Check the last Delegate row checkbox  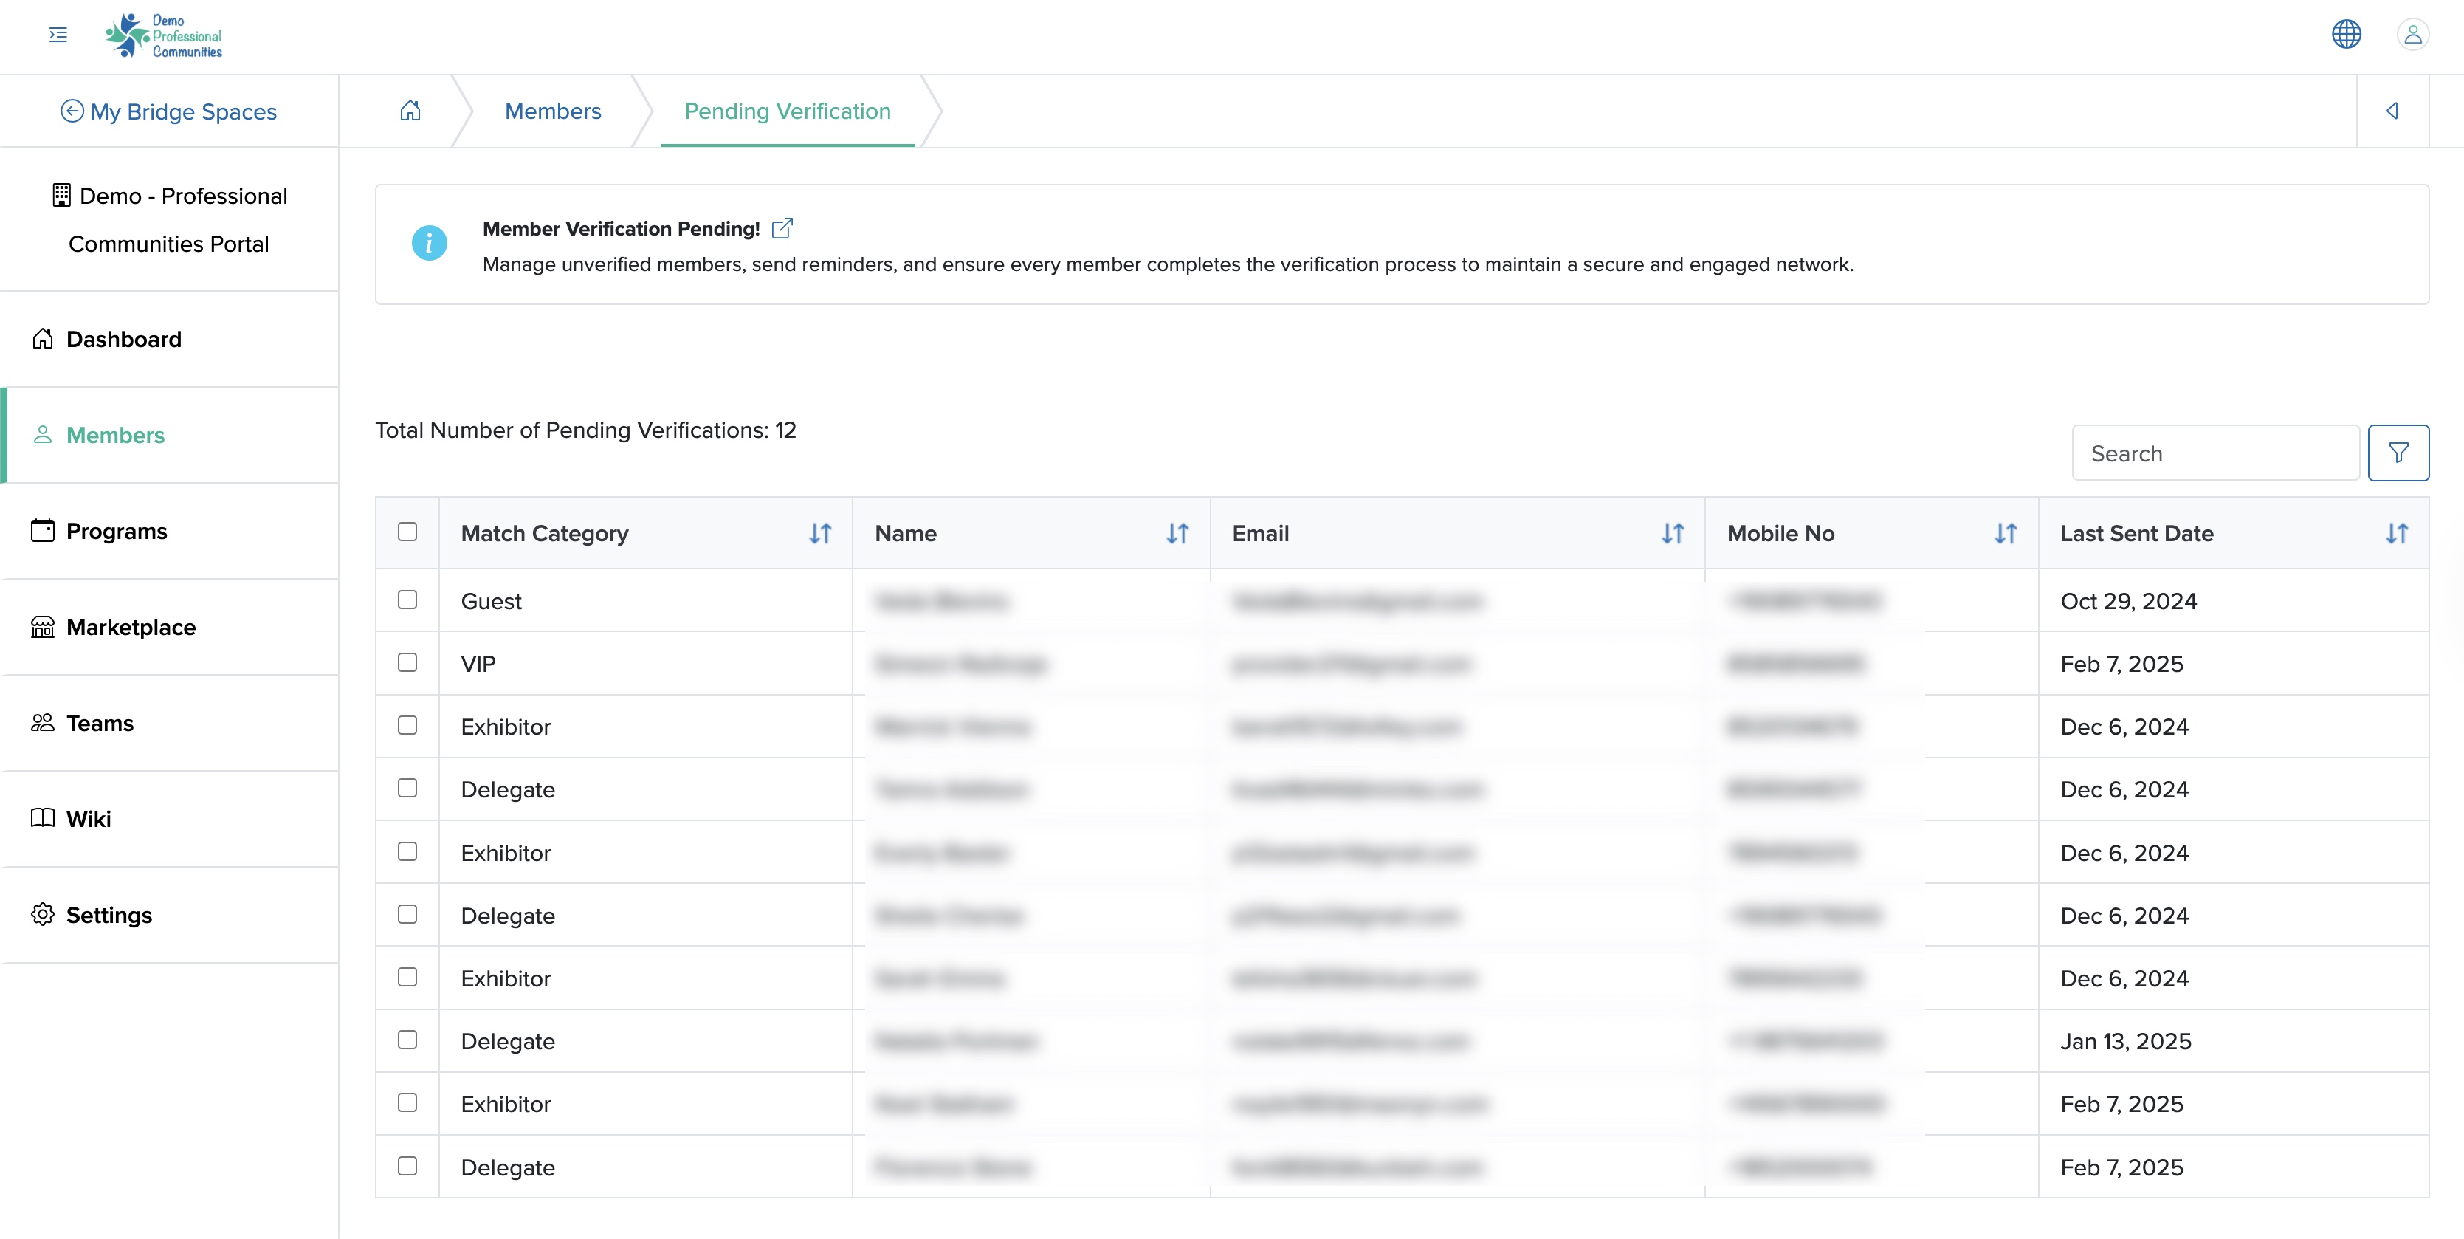[x=407, y=1167]
